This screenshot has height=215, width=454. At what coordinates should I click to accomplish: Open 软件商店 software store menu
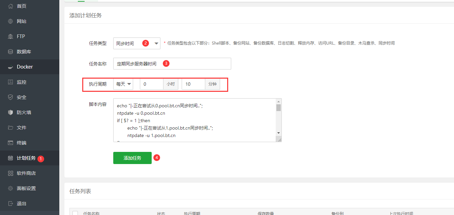[26, 173]
